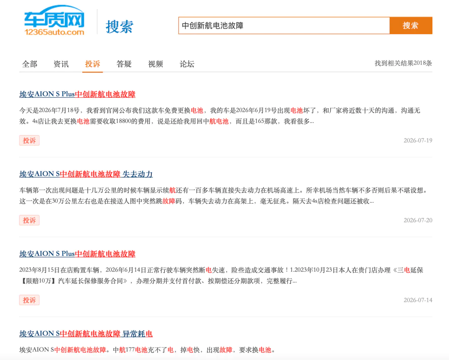Open 埃安AION S Plus result dated 2026-07-14
The width and height of the screenshot is (449, 360).
point(77,254)
